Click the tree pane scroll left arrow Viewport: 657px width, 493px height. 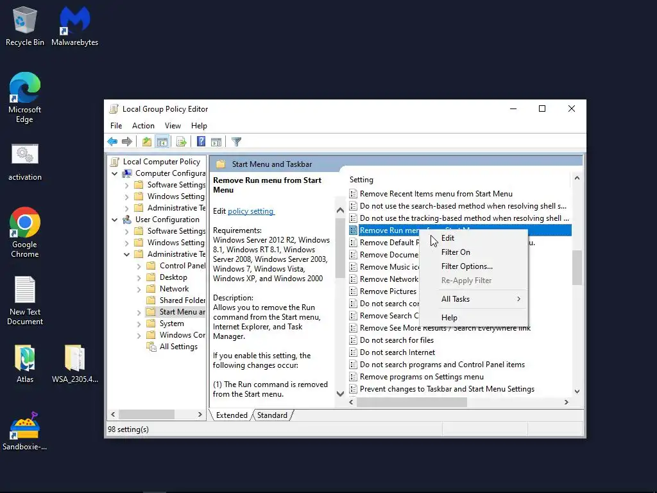pos(113,414)
